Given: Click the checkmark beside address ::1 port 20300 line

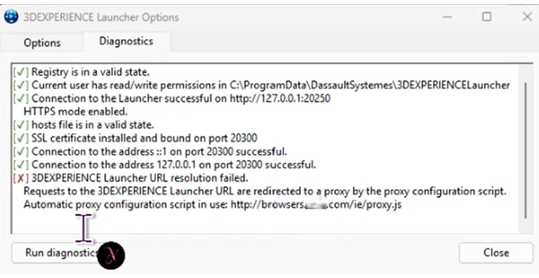Looking at the screenshot, I should click(x=21, y=152).
